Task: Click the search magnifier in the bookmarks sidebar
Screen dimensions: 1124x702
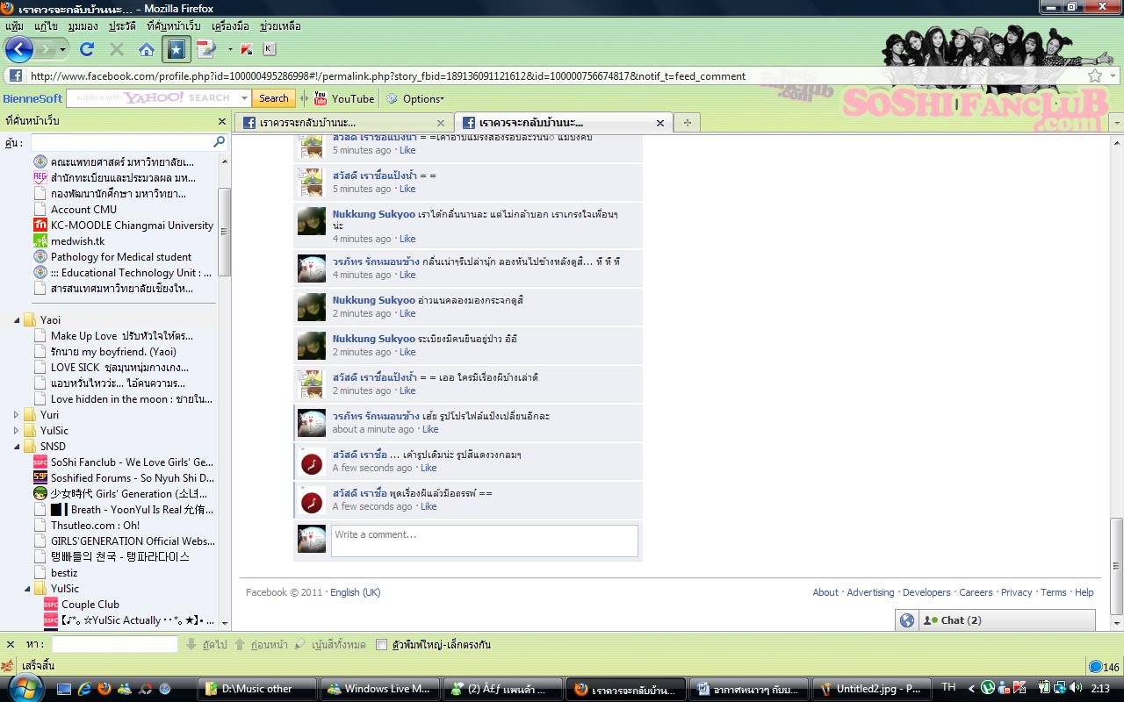Action: click(220, 141)
